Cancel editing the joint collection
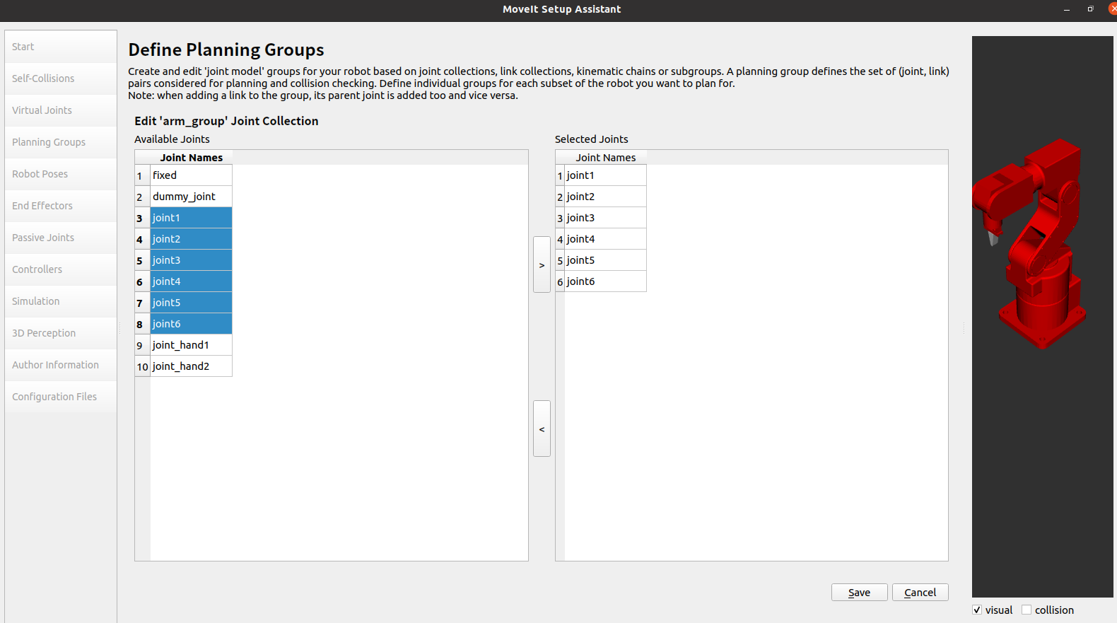The height and width of the screenshot is (623, 1117). click(x=920, y=593)
